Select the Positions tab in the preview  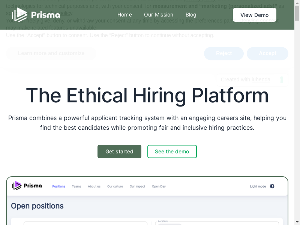point(58,186)
